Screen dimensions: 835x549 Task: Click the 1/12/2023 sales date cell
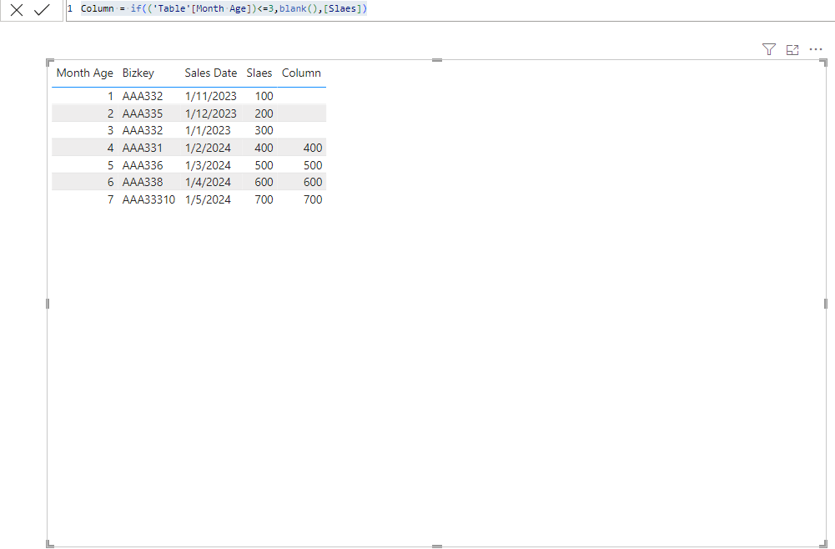coord(211,113)
